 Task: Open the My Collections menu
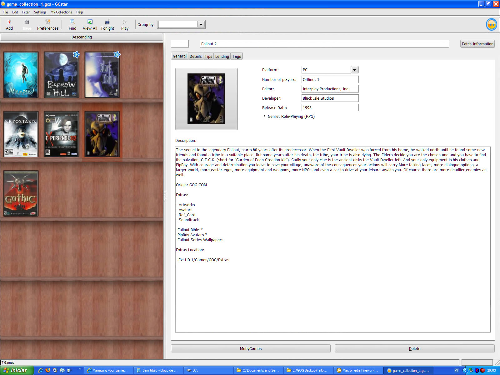(61, 12)
